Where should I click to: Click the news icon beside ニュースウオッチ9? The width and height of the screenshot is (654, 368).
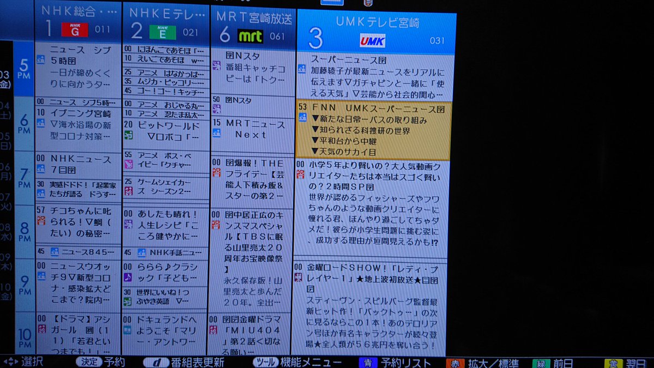point(41,276)
